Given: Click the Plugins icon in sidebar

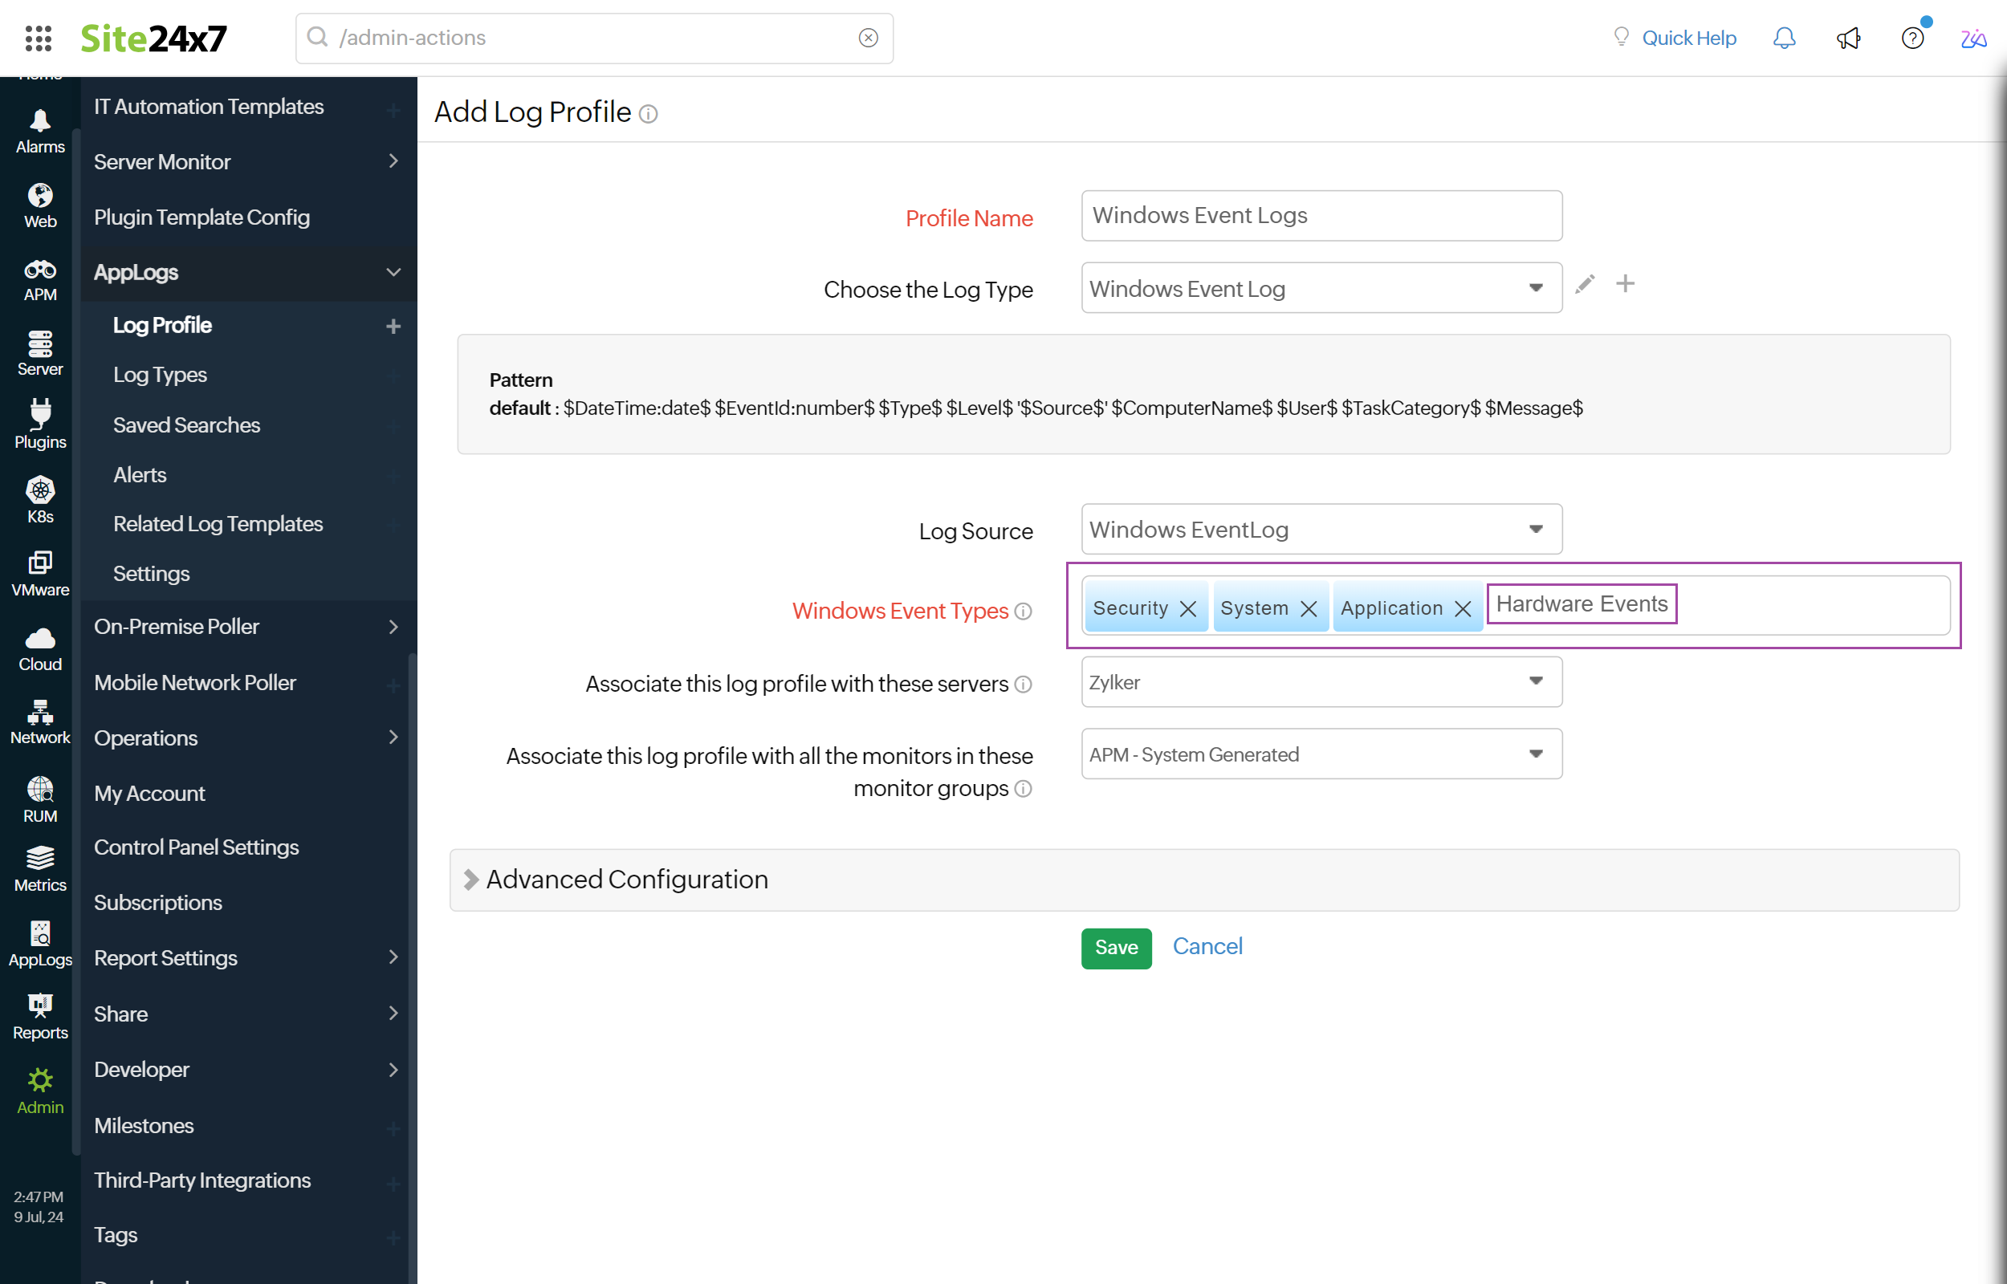Looking at the screenshot, I should (x=39, y=424).
